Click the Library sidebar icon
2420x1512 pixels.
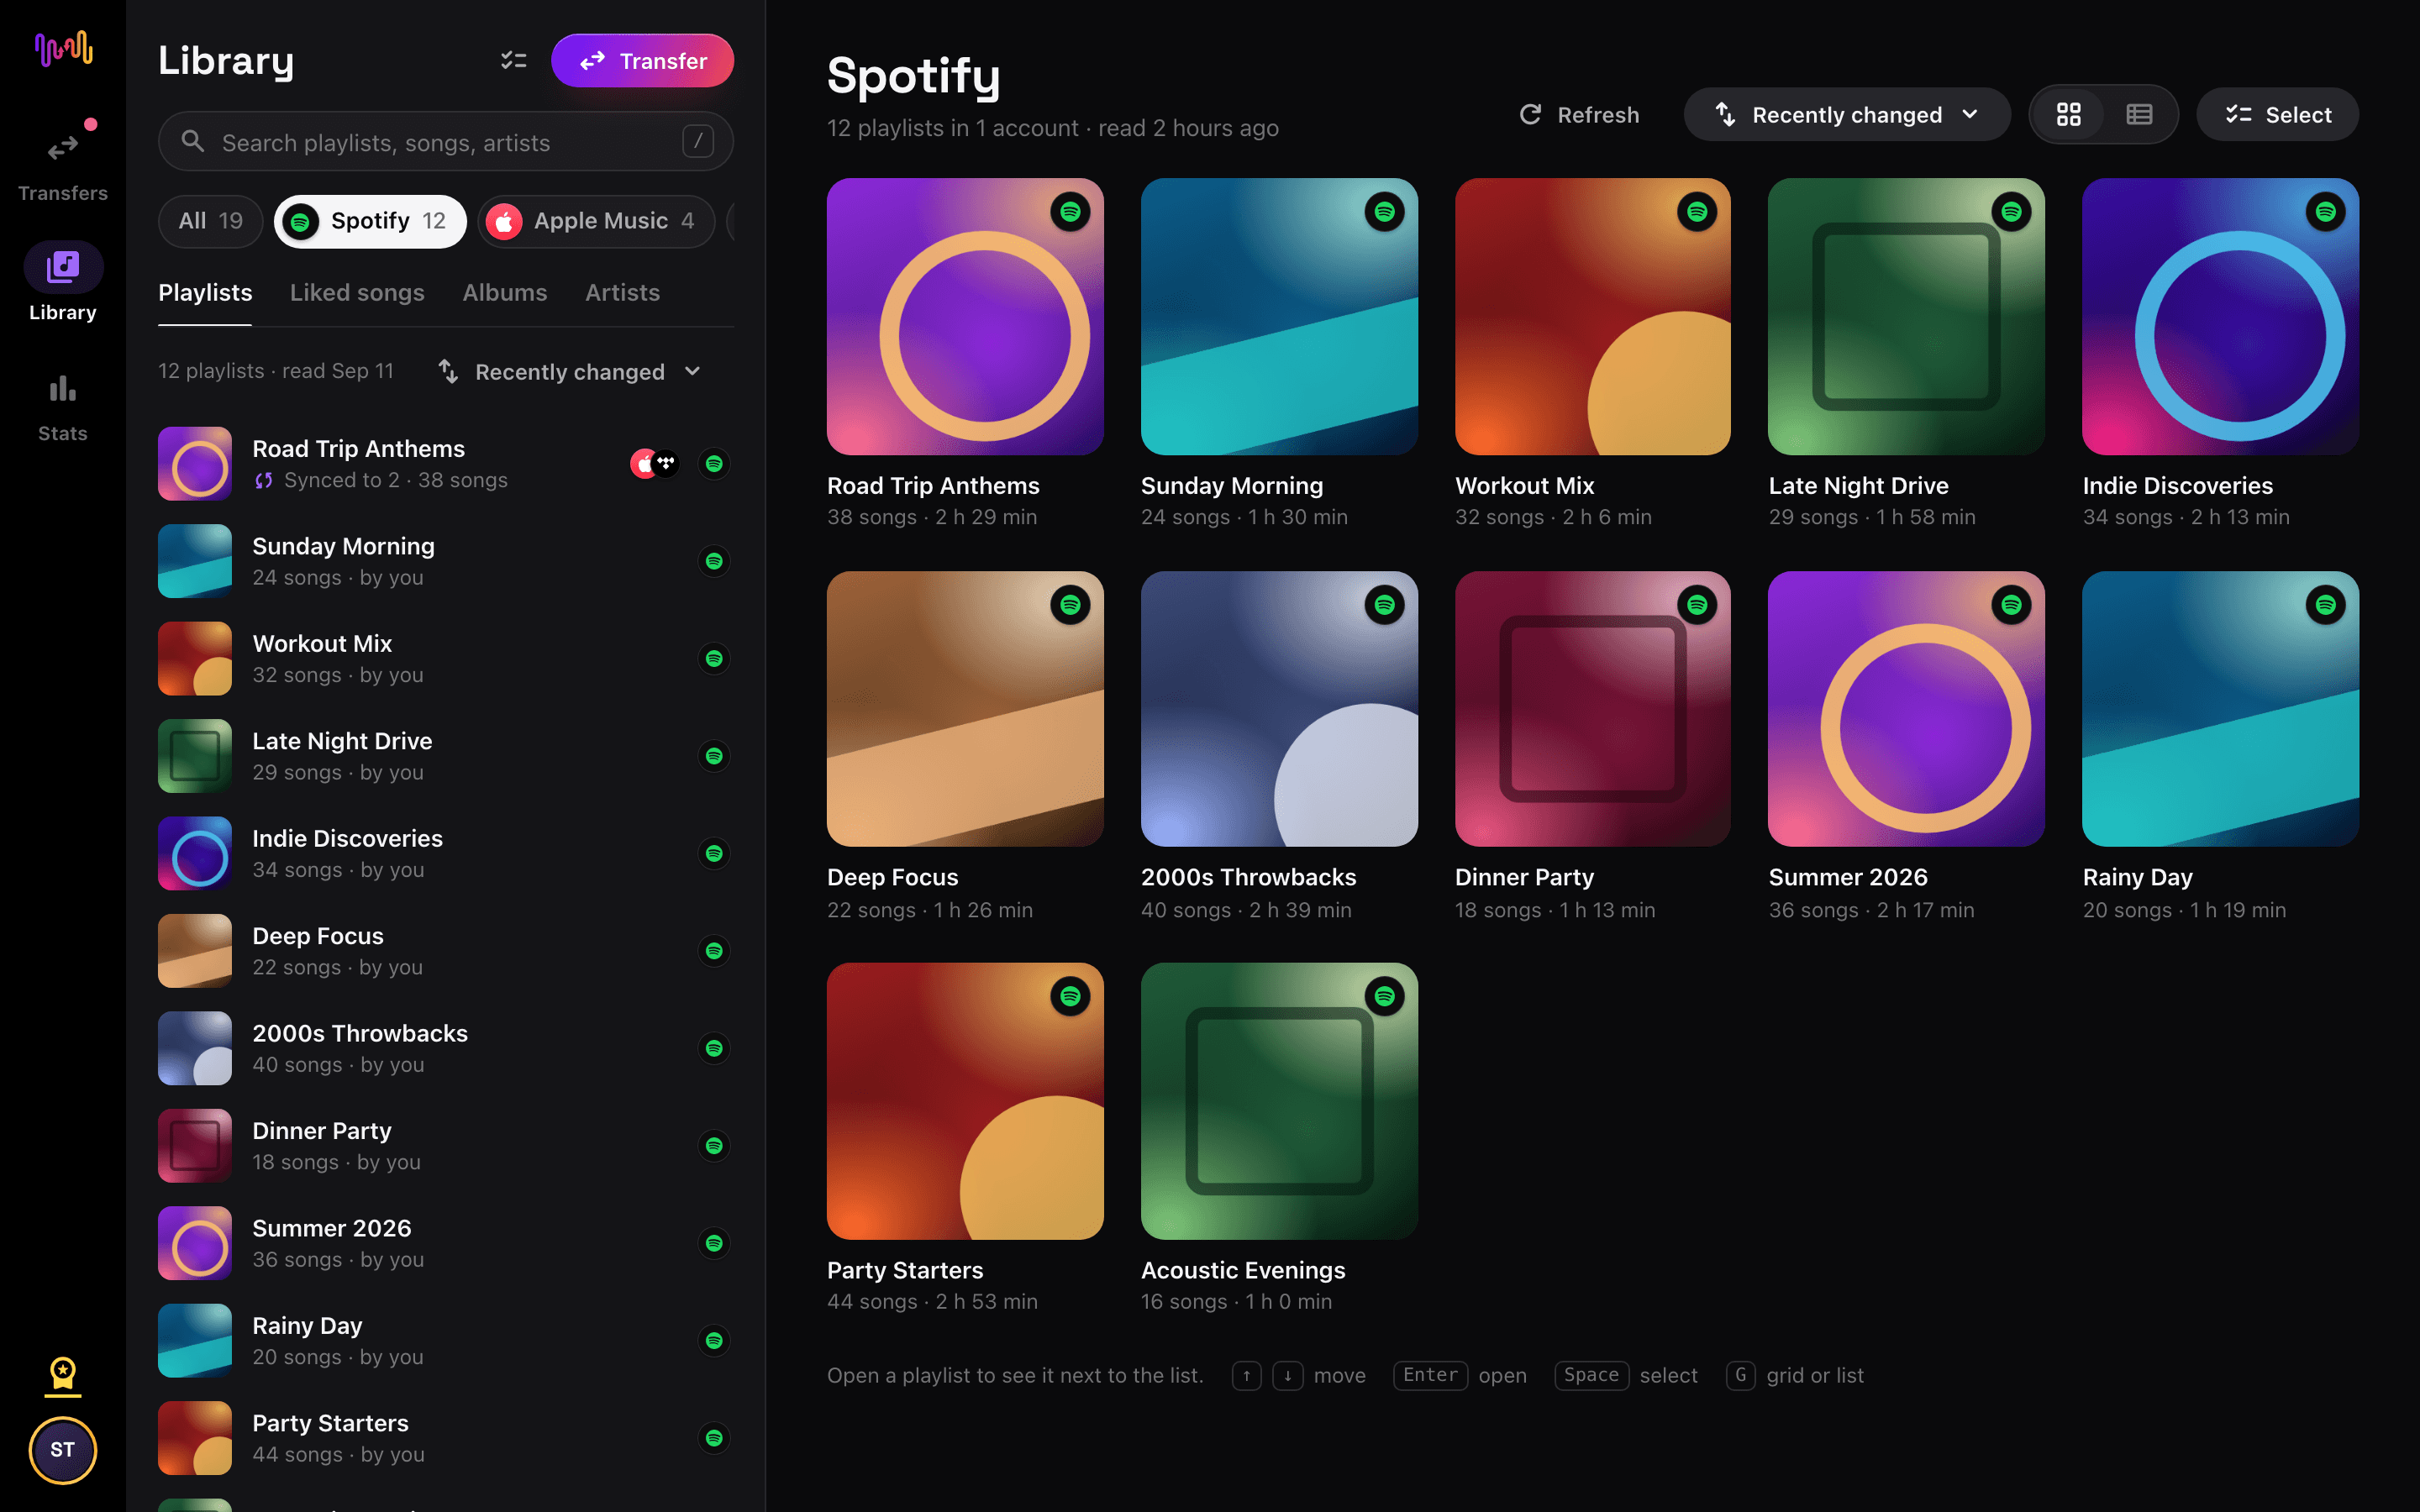click(x=63, y=267)
